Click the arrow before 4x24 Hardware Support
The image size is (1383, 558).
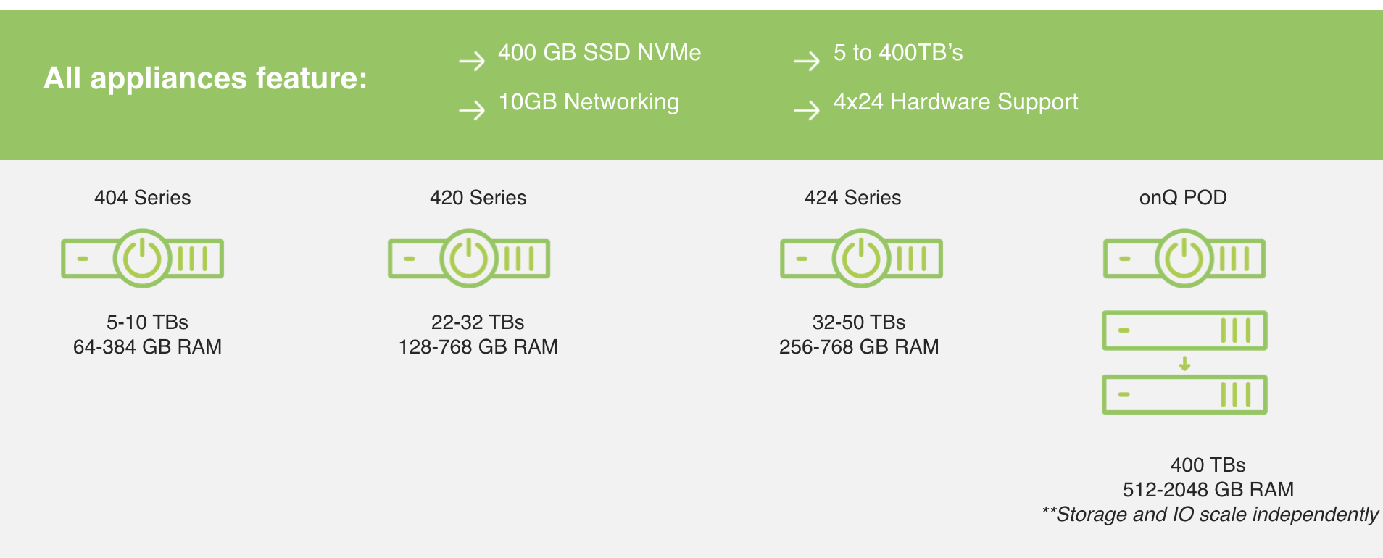point(807,110)
